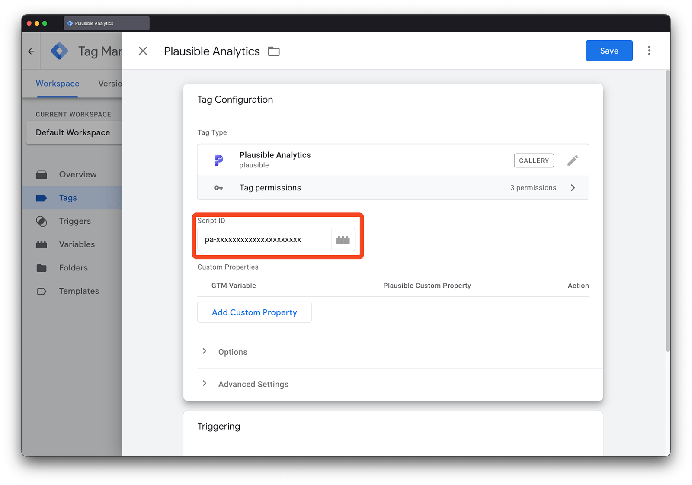Select the Plausible Analytics browser tab
The image size is (692, 485).
[106, 23]
